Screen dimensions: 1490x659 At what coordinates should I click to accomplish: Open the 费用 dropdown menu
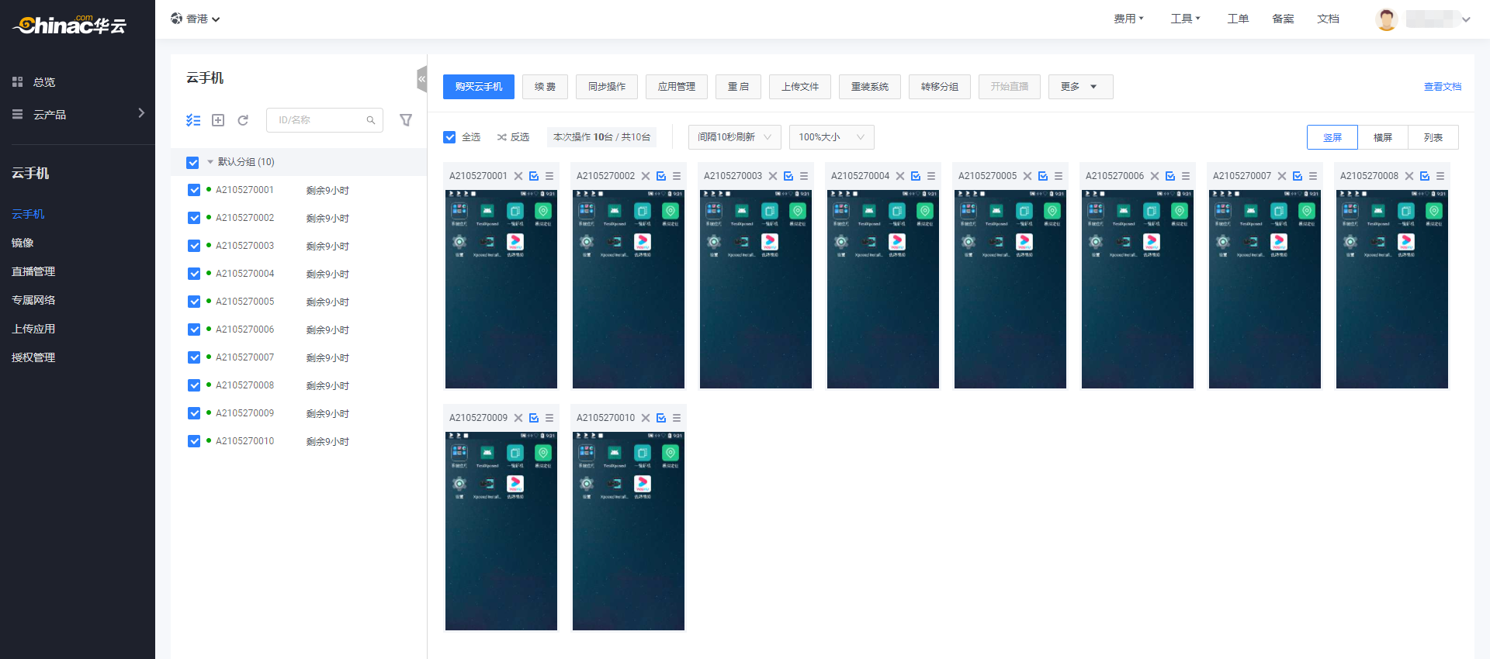click(1128, 19)
